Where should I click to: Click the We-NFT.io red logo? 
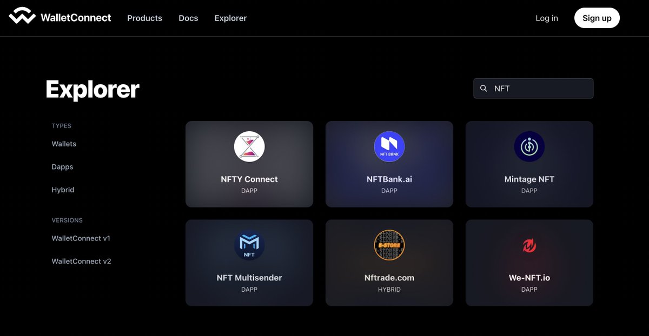(x=529, y=245)
